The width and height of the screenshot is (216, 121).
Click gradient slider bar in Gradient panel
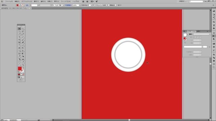195,47
